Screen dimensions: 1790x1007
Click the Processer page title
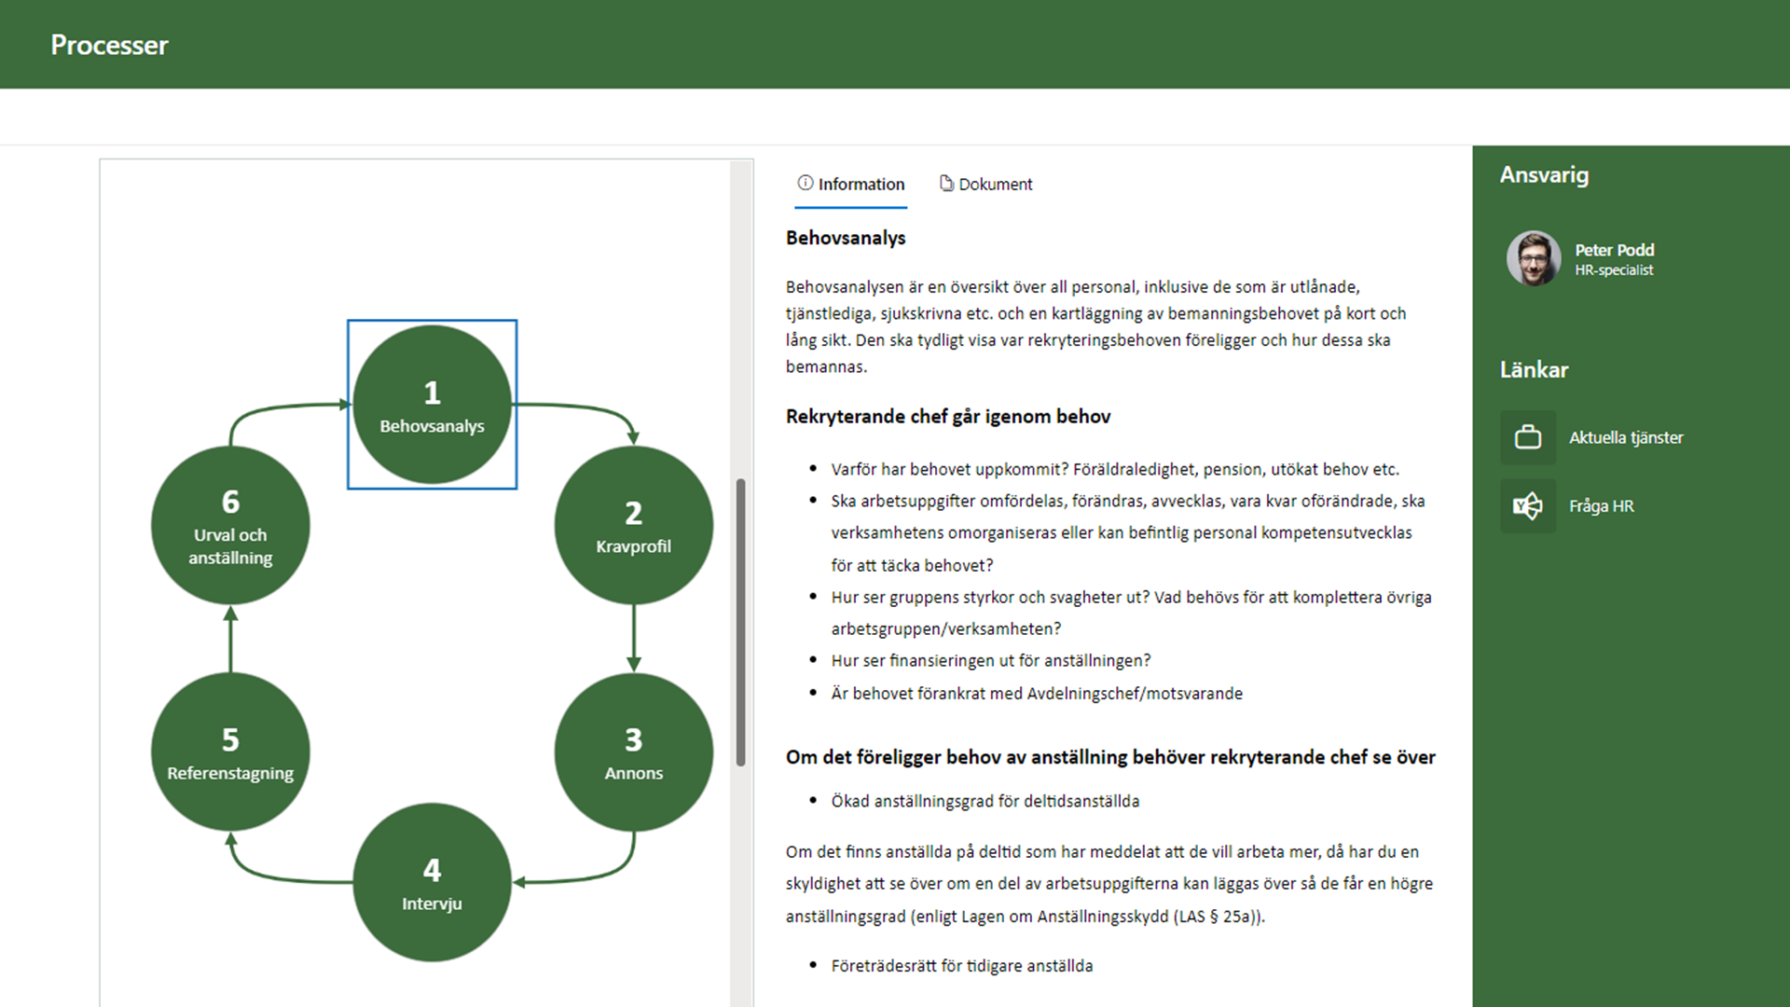coord(109,45)
